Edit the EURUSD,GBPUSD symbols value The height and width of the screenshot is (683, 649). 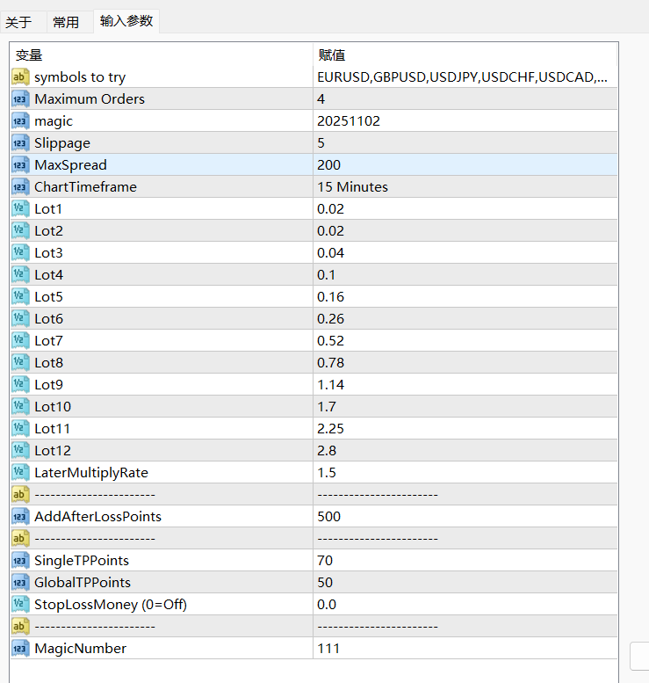click(x=465, y=77)
